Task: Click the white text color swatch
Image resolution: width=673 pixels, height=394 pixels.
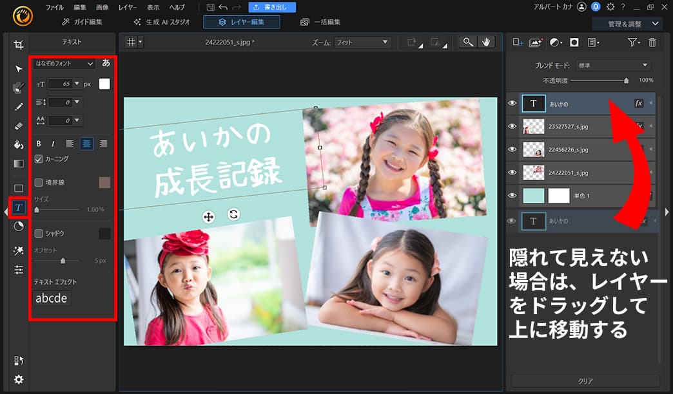Action: pyautogui.click(x=104, y=84)
